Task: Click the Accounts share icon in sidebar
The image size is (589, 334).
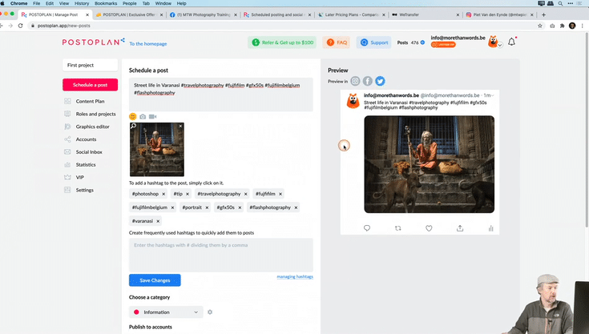Action: (x=67, y=139)
